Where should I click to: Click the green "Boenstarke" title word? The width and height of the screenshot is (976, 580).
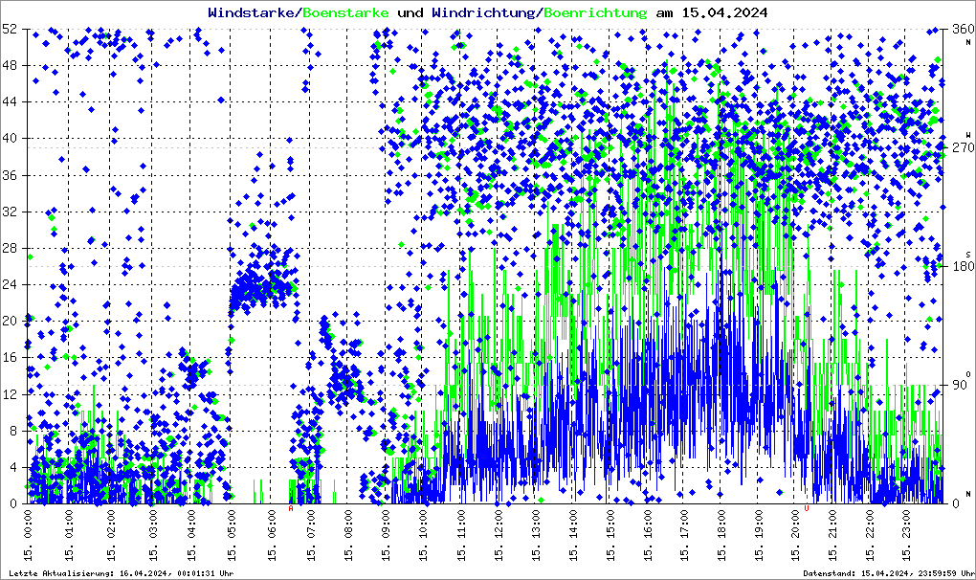click(x=345, y=12)
